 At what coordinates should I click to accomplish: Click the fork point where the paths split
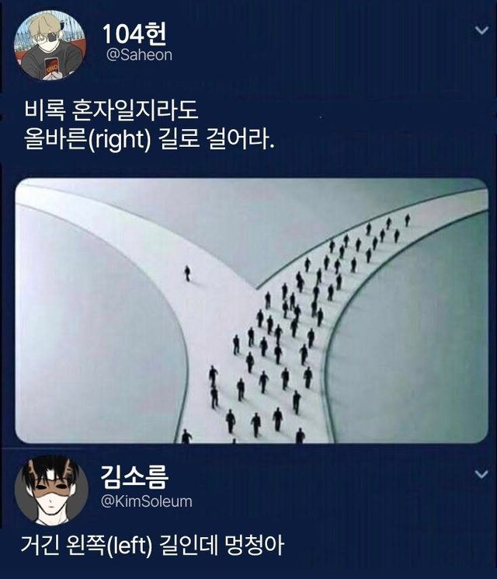(x=257, y=288)
